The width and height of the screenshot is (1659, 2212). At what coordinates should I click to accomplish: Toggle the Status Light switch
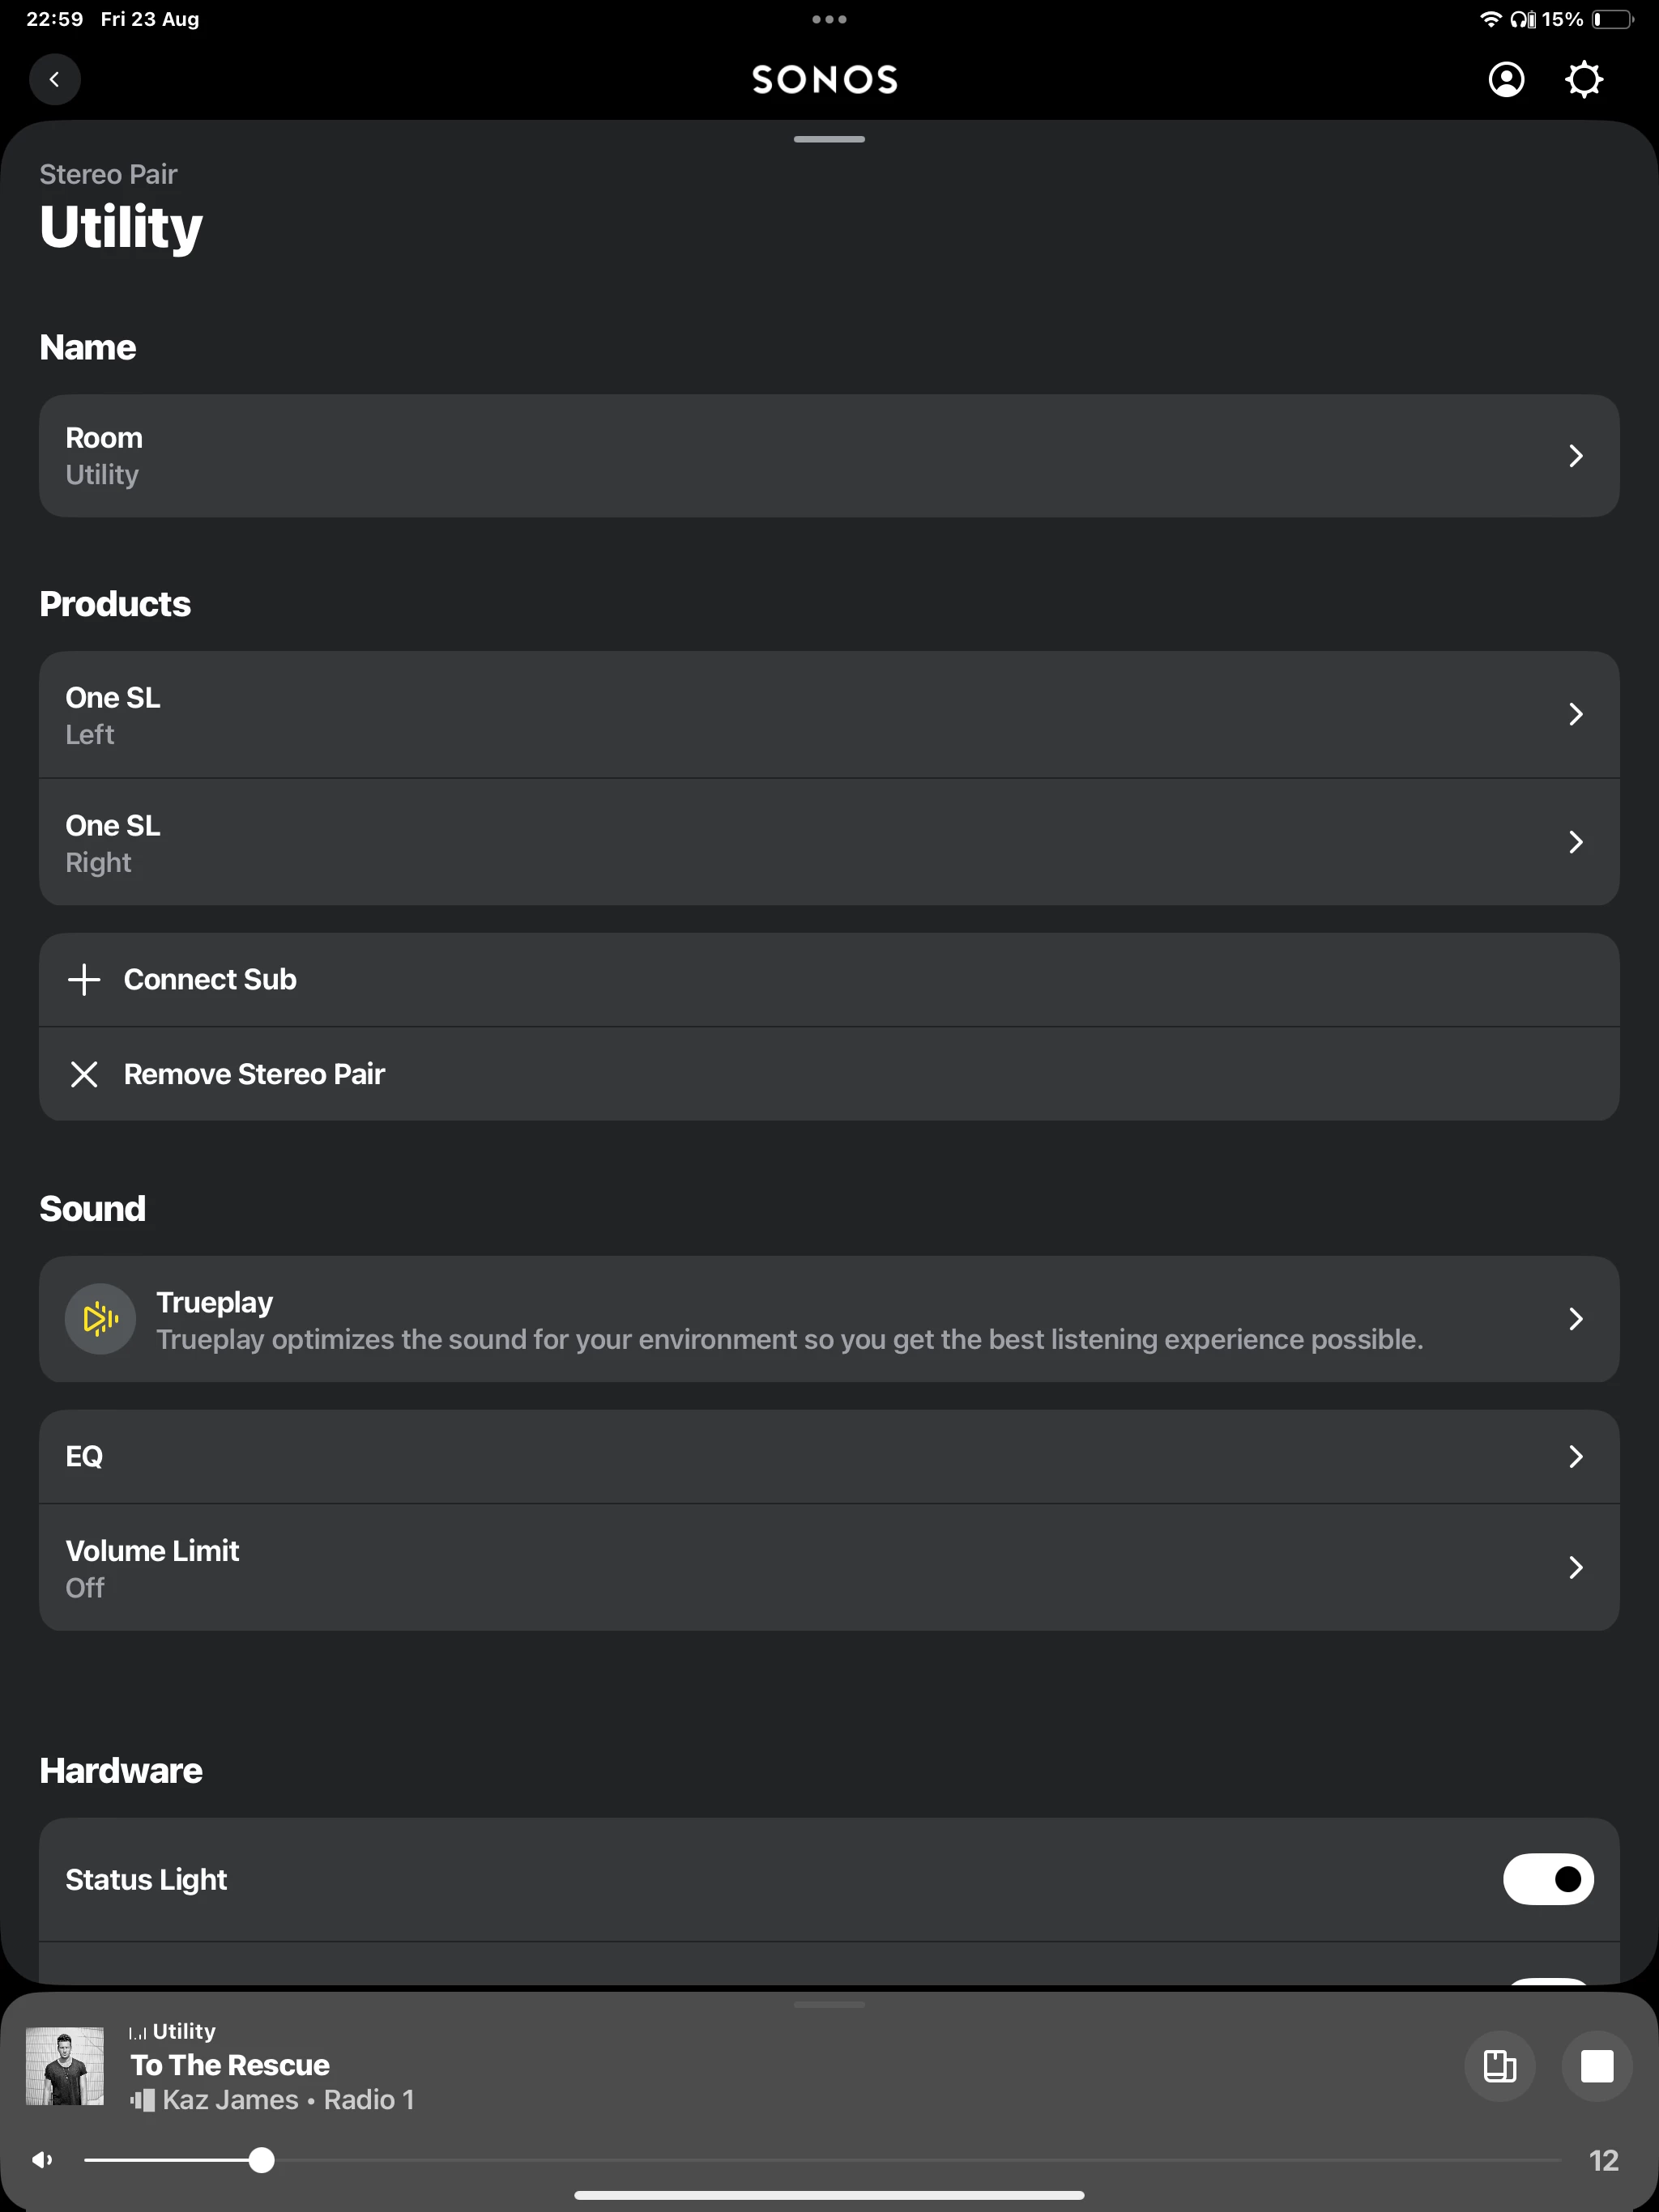(1547, 1879)
